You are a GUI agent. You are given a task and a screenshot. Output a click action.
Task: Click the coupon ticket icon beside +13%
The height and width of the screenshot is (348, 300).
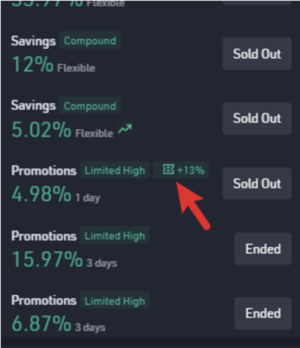click(x=169, y=170)
